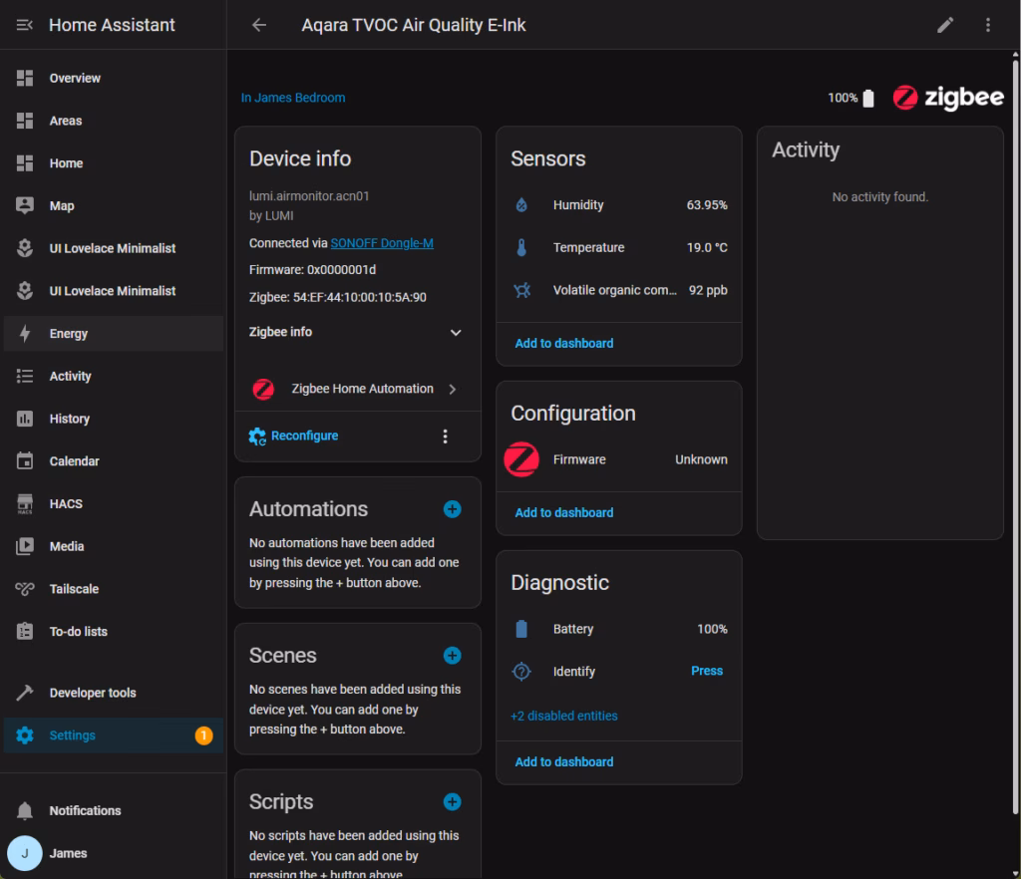Open Energy in the sidebar

[x=69, y=334]
